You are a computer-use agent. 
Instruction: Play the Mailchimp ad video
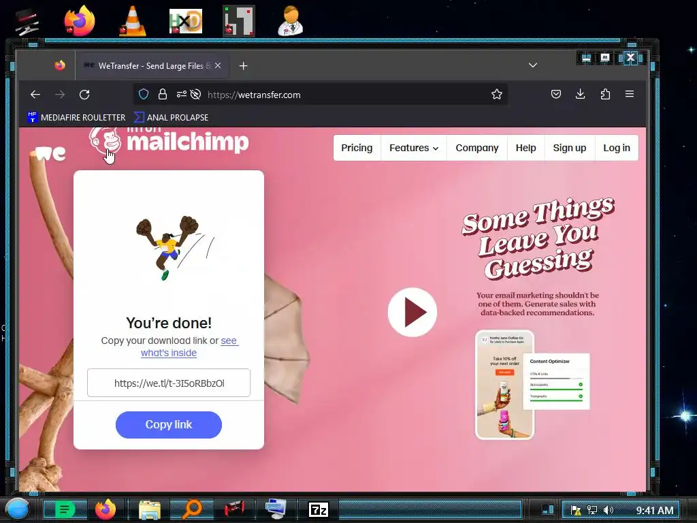click(412, 312)
